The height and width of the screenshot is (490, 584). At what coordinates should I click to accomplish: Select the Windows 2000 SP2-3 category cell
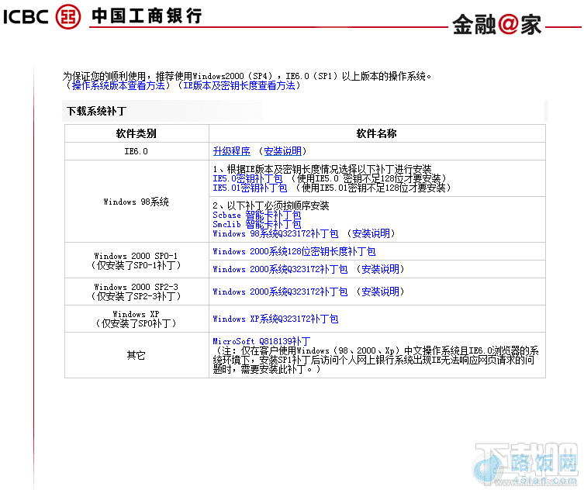coord(136,292)
